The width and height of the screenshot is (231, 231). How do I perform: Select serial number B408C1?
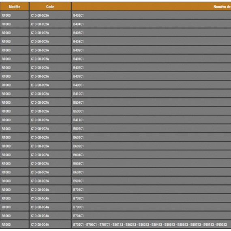(78, 41)
